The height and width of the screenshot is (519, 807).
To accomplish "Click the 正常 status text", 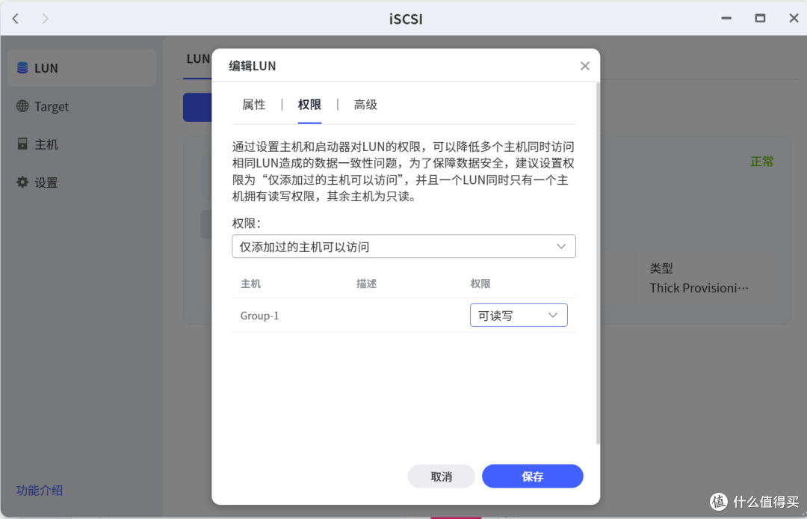I will tap(761, 162).
